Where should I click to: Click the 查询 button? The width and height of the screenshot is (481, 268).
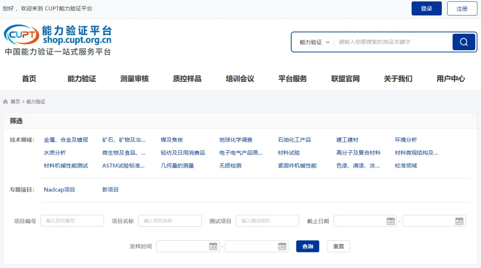coord(308,246)
